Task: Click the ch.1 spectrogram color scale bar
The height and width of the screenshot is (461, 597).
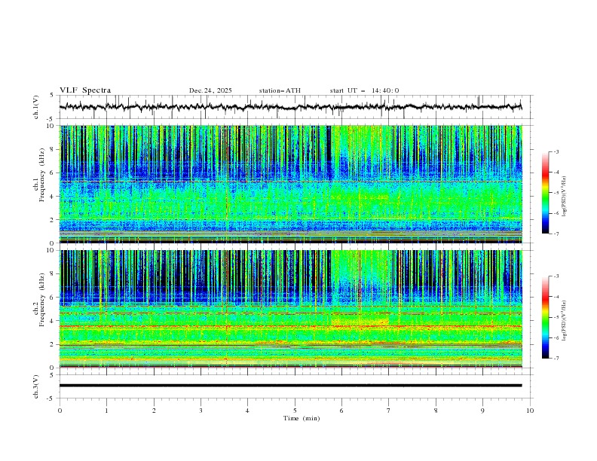Action: [x=546, y=193]
